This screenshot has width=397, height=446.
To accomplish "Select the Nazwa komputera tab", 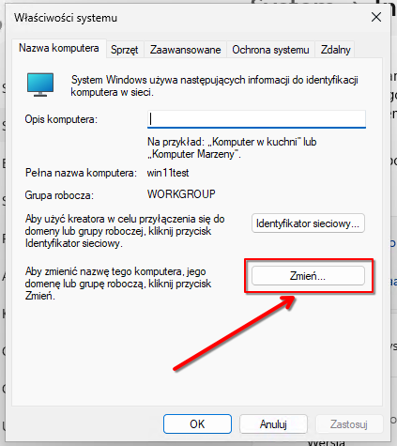I will point(59,48).
